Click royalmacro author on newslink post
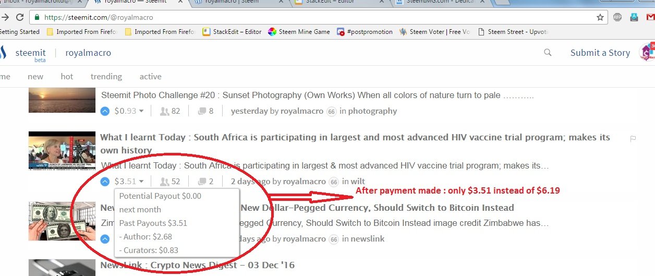 click(305, 239)
